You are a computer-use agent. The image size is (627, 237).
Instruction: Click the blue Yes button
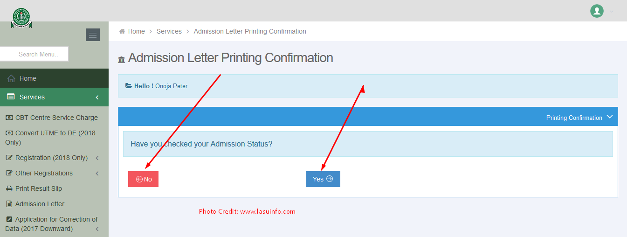[323, 179]
